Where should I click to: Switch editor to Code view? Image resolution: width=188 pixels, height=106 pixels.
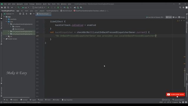click(x=169, y=17)
